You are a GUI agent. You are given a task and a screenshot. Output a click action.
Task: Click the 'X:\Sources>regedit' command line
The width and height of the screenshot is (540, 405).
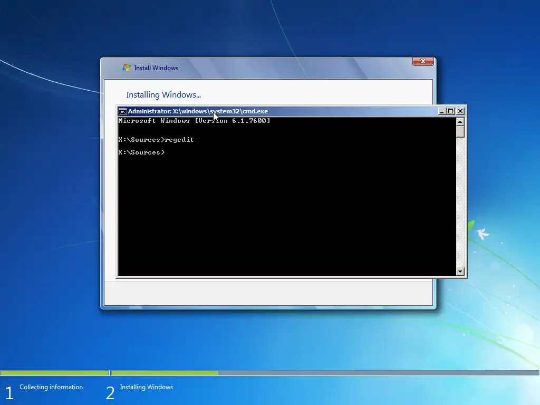point(156,139)
